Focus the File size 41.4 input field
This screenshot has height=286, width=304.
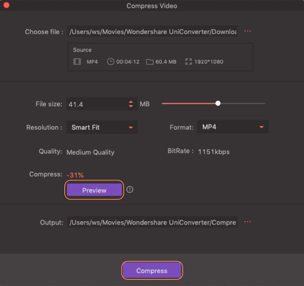pyautogui.click(x=96, y=104)
